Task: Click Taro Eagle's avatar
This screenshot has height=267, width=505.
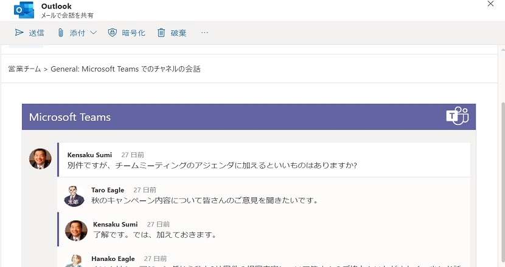Action: tap(74, 197)
